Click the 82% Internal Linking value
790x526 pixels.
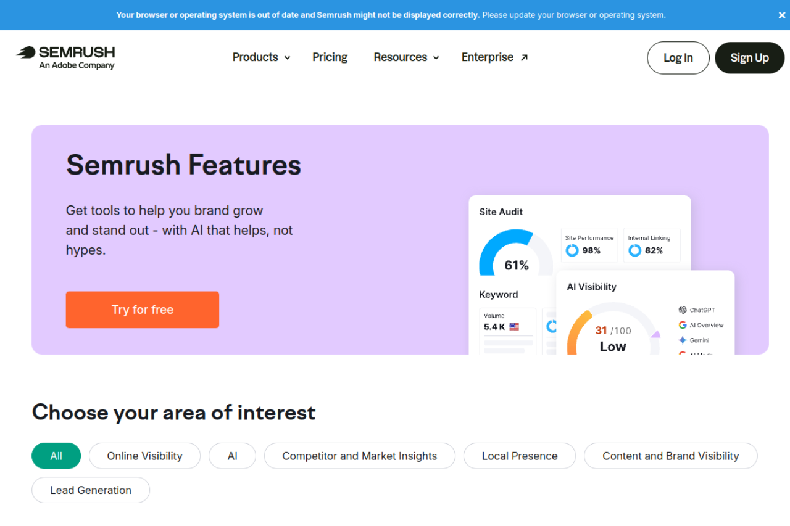pyautogui.click(x=654, y=250)
